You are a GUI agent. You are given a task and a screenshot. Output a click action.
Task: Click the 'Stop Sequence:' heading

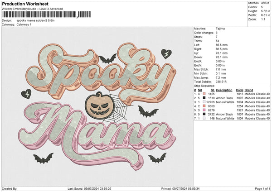click(204, 86)
